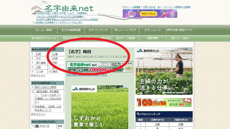Viewport: 230px width, 129px height.
Task: Open the 特別寄稿 名字由来について column link
Action: (48, 109)
